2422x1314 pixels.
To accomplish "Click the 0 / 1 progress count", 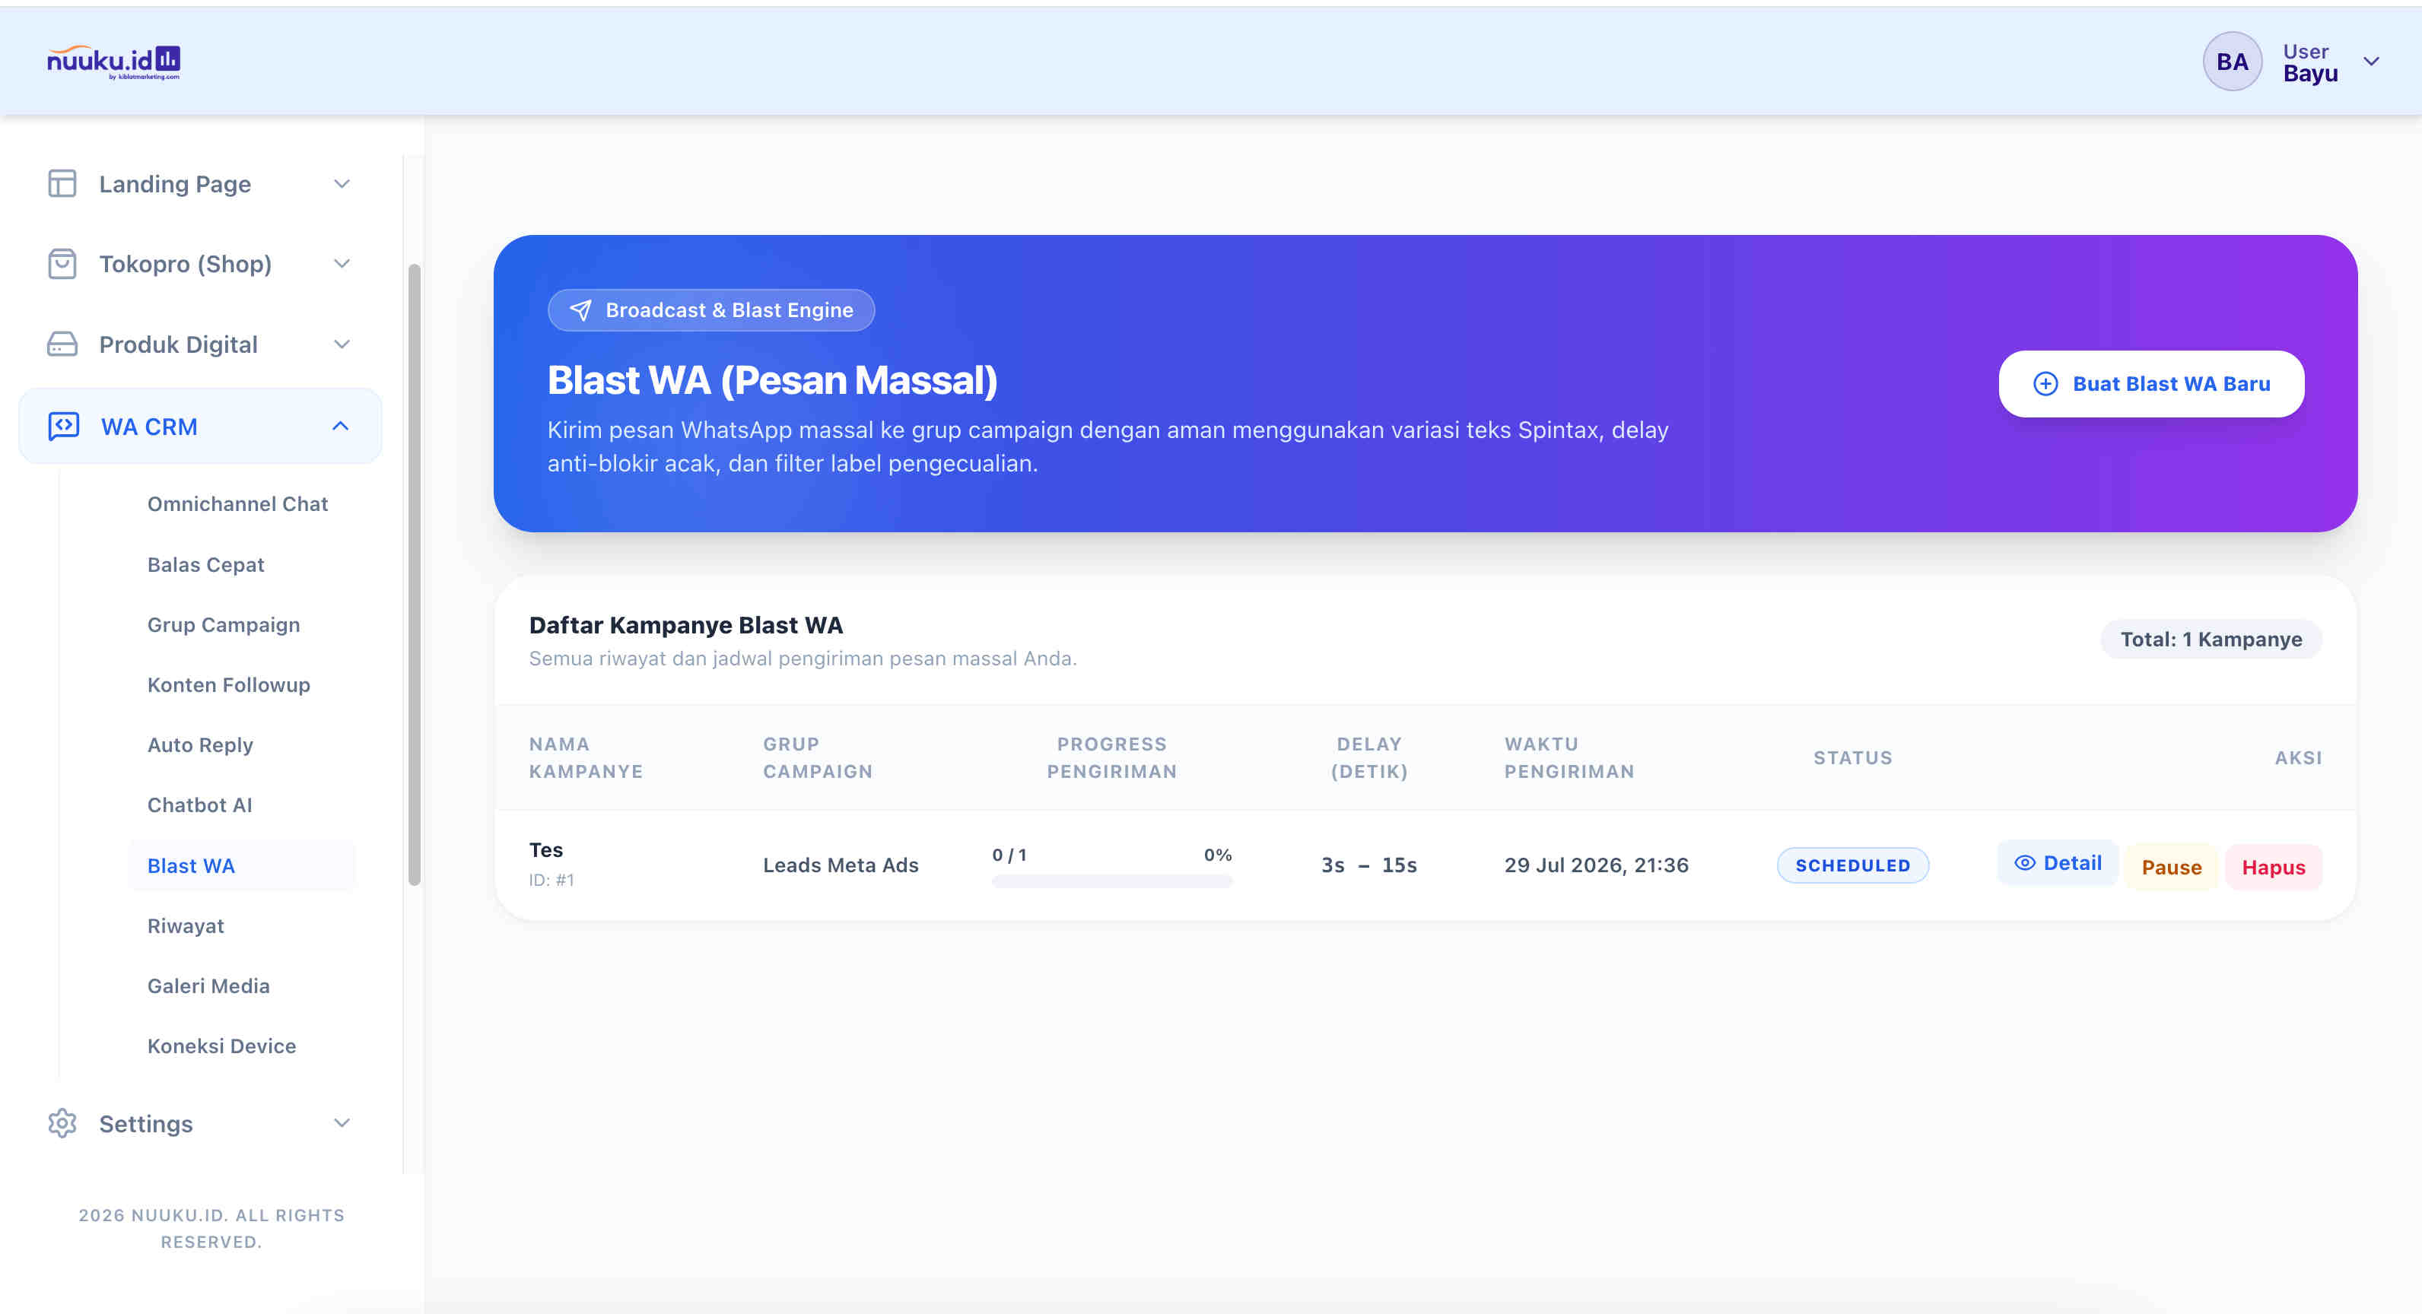I will [1009, 855].
